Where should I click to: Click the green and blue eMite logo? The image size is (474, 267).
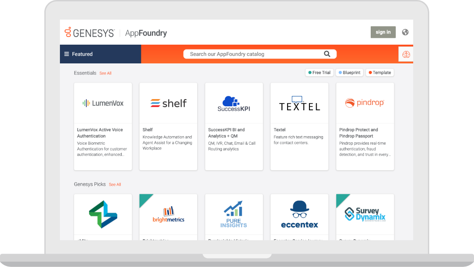coord(103,214)
